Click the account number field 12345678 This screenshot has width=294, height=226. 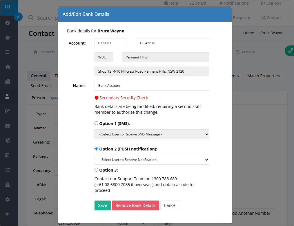point(172,43)
